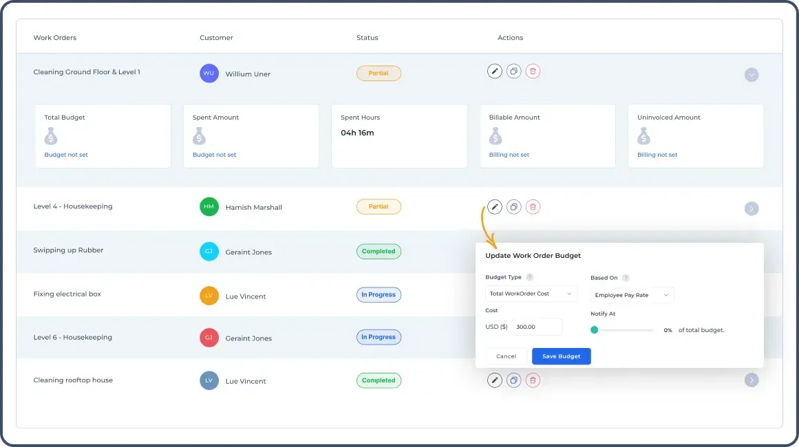Click Willium Uner's avatar badge

click(x=208, y=72)
